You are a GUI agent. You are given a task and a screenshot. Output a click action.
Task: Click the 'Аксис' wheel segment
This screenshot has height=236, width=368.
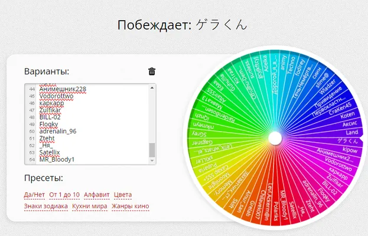(x=350, y=123)
